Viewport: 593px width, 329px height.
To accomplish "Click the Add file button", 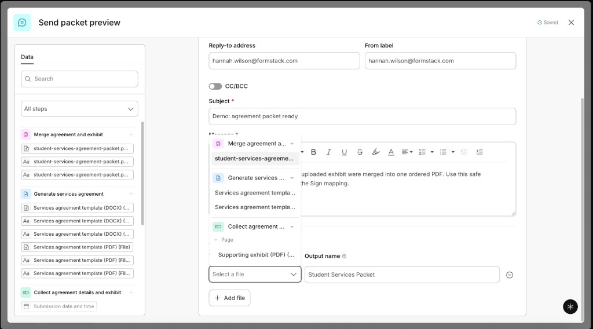I will [229, 298].
